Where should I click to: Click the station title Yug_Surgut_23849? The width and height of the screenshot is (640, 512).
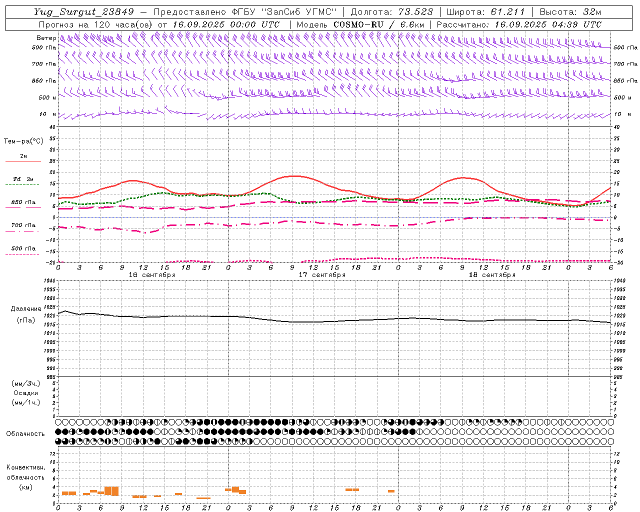tap(84, 12)
